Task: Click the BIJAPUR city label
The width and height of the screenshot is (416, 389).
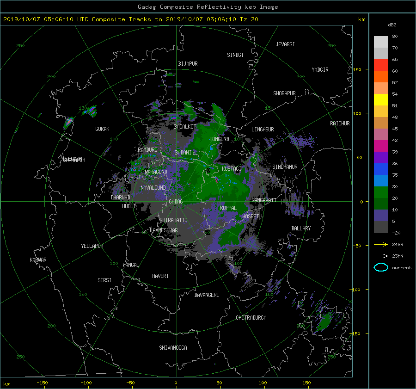Action: coord(188,64)
